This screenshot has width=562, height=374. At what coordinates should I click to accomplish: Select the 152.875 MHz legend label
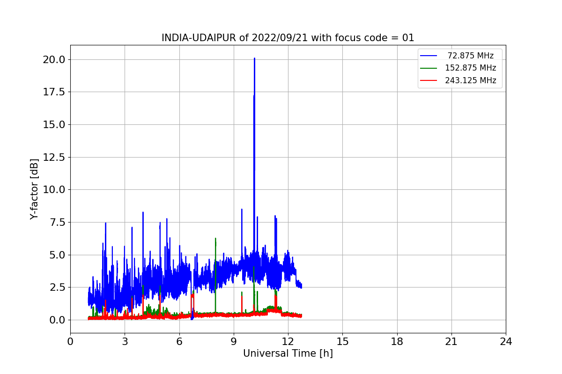point(470,68)
